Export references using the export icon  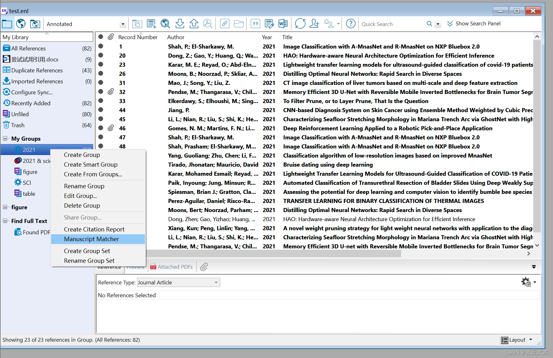(x=194, y=23)
